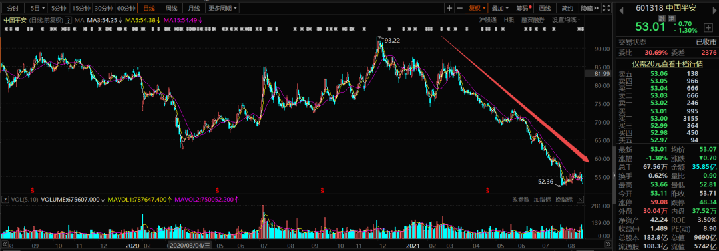Viewport: 719px width, 251px height.
Task: Open MA indicator help question-mark icon
Action: click(69, 20)
